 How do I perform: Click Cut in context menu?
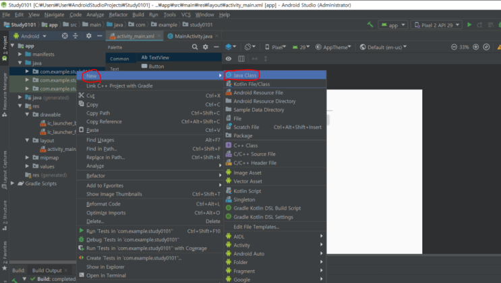[x=150, y=96]
